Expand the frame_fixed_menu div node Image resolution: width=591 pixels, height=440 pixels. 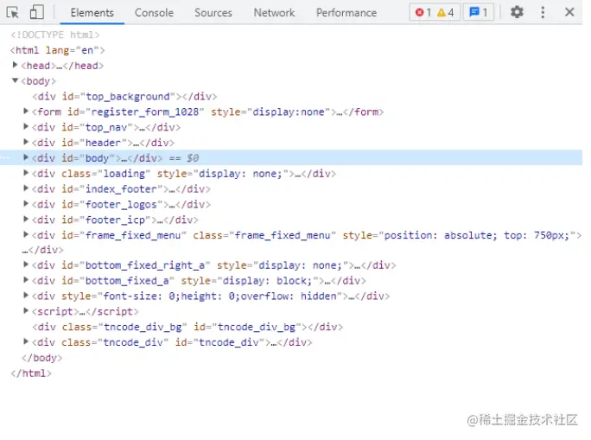click(x=26, y=234)
